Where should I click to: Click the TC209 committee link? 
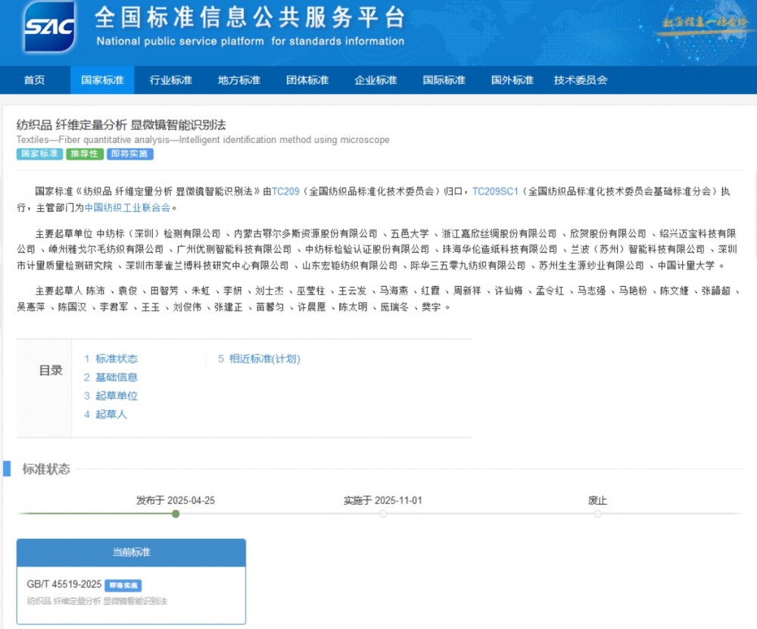point(285,192)
